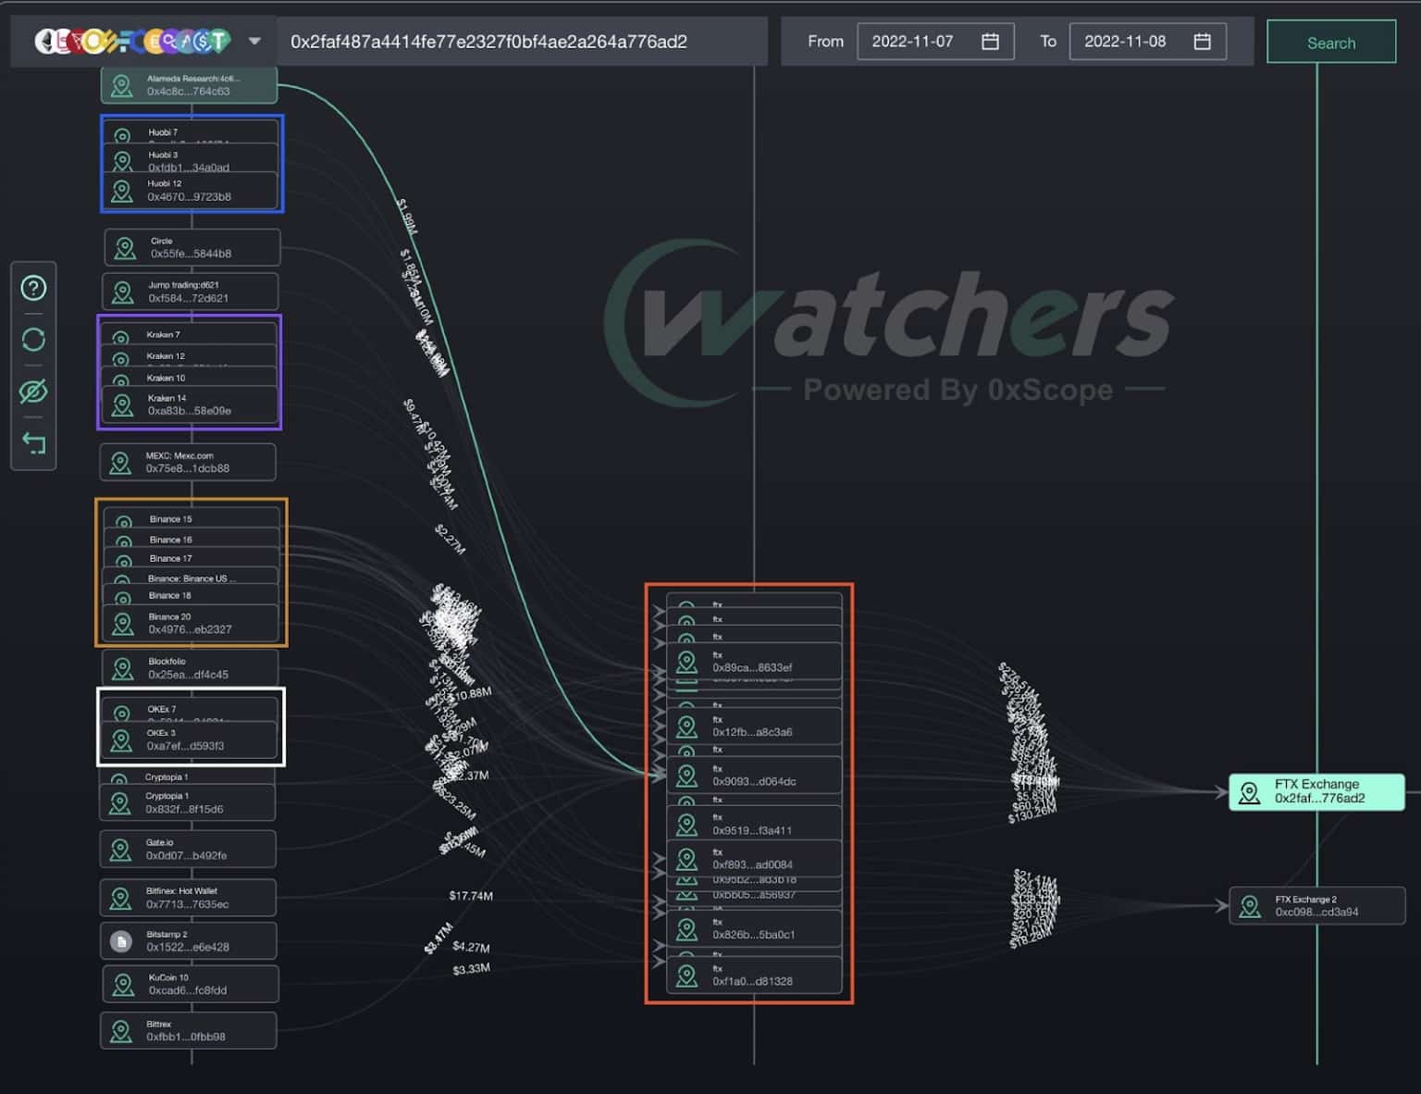Click the refresh circle icon in sidebar

pyautogui.click(x=33, y=340)
